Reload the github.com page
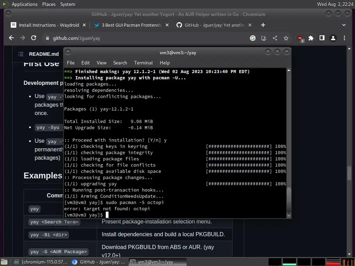 (x=34, y=38)
